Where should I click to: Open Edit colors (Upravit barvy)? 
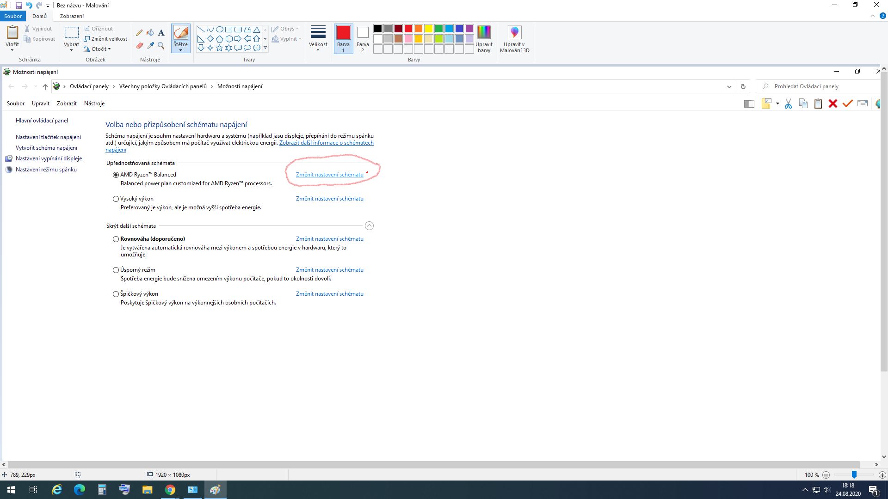[484, 39]
